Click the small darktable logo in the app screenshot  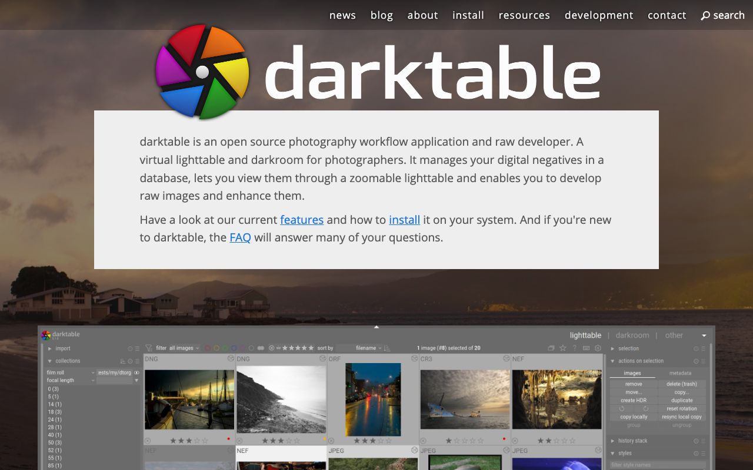(x=46, y=335)
